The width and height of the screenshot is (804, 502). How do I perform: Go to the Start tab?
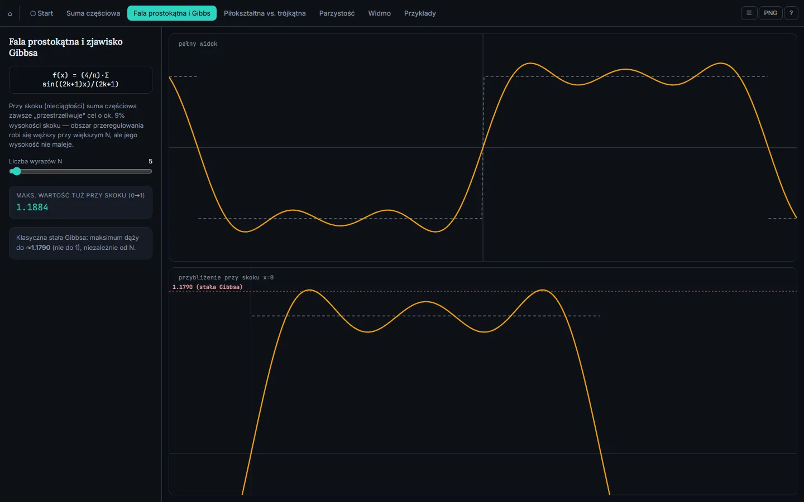(42, 13)
